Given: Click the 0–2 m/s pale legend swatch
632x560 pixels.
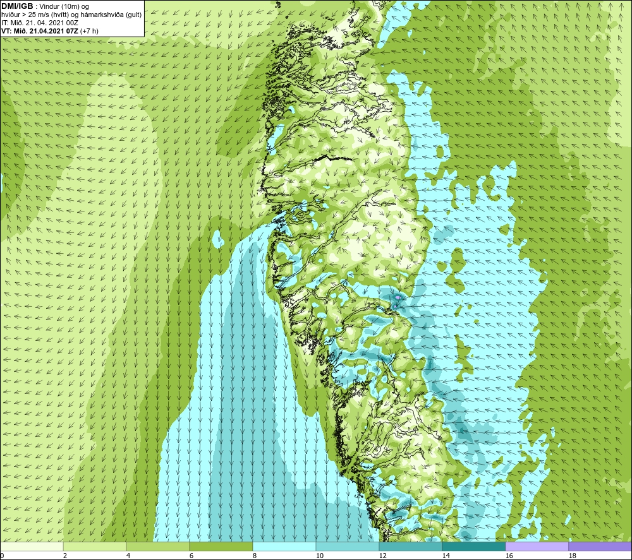Looking at the screenshot, I should [x=32, y=546].
